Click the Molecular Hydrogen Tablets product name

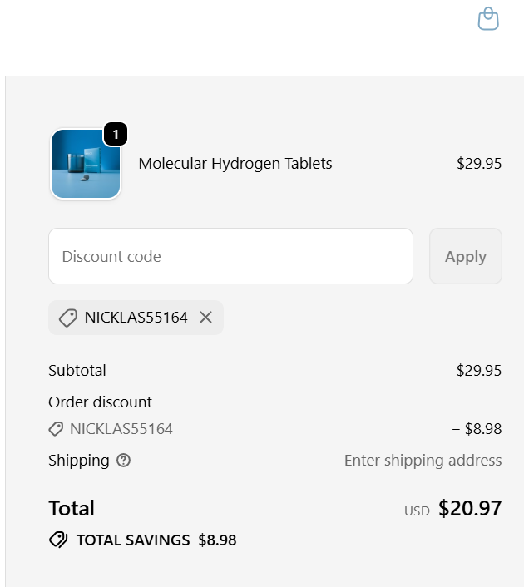235,164
